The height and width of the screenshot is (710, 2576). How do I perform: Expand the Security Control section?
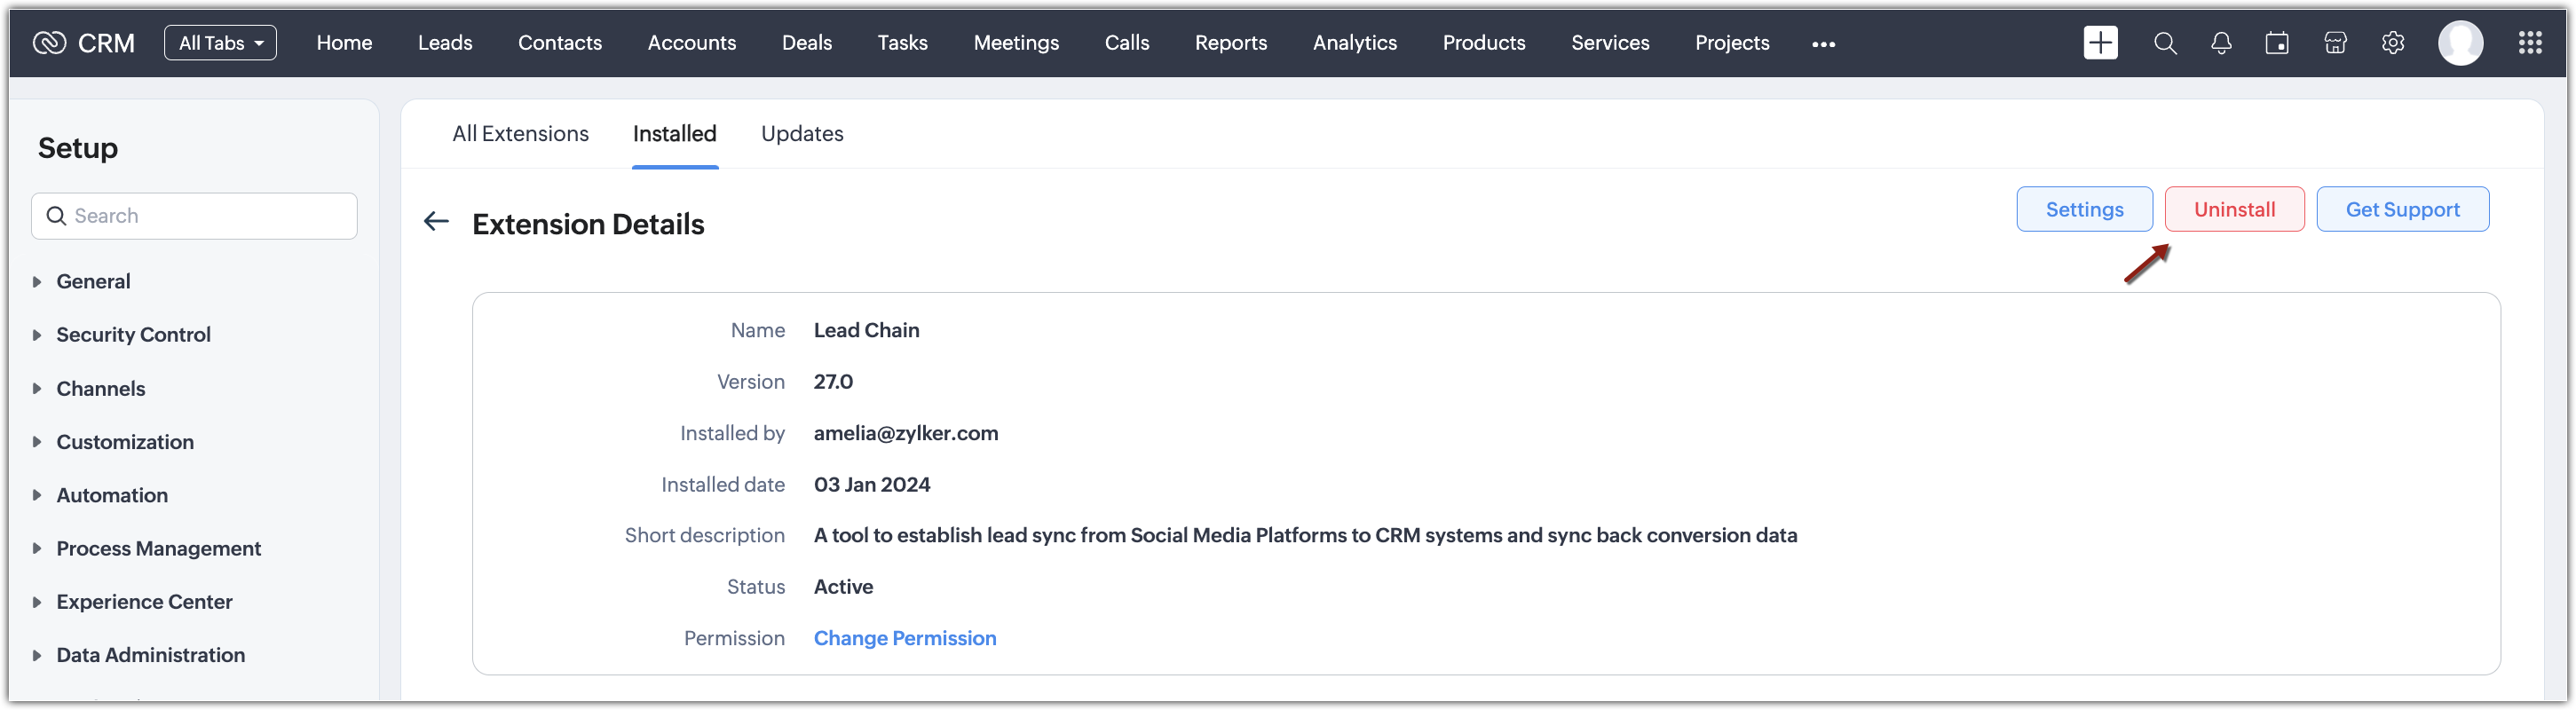coord(133,335)
